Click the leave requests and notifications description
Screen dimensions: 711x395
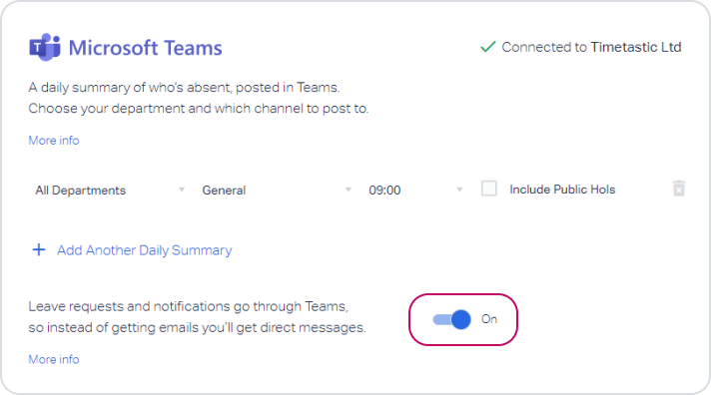(x=197, y=316)
